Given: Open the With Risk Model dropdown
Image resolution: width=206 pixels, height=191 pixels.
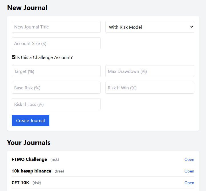Looking at the screenshot, I should coord(150,27).
